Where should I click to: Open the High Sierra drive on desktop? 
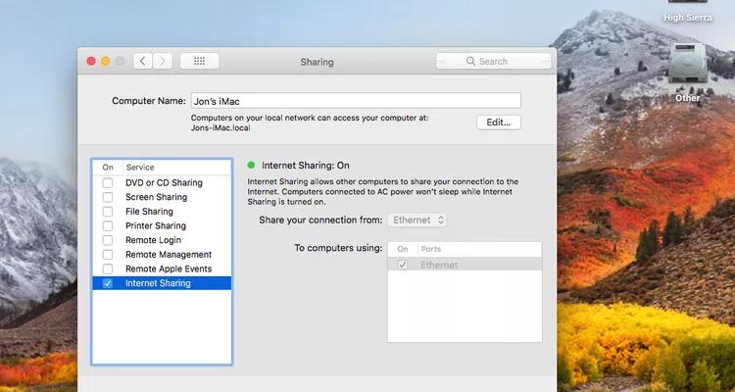point(688,12)
